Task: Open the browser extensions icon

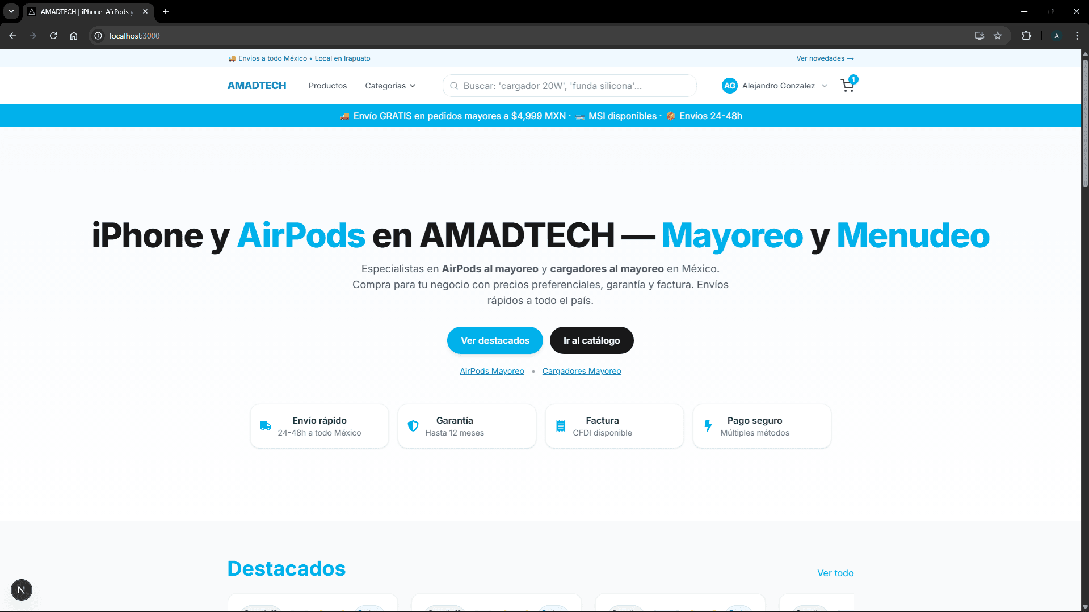Action: tap(1026, 36)
